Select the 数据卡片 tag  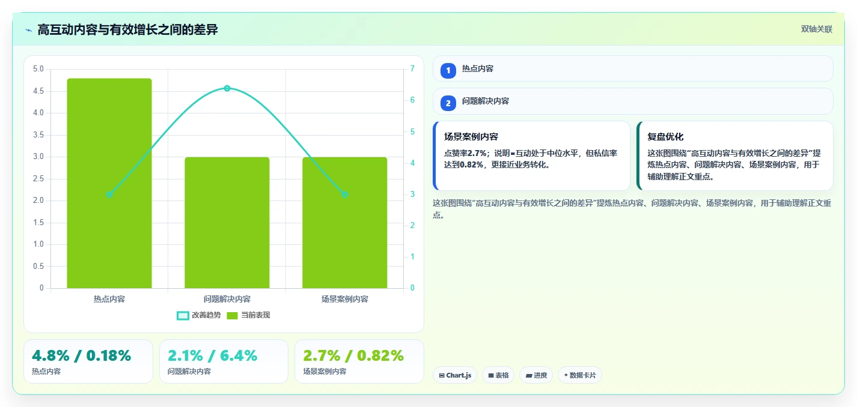pos(580,375)
